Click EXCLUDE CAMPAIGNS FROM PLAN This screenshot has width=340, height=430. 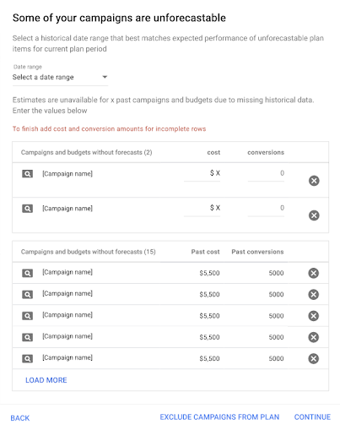coord(219,417)
